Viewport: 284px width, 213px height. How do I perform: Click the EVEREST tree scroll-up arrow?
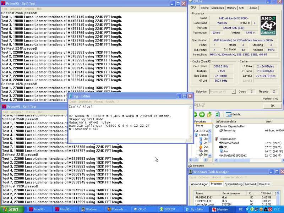(210, 131)
